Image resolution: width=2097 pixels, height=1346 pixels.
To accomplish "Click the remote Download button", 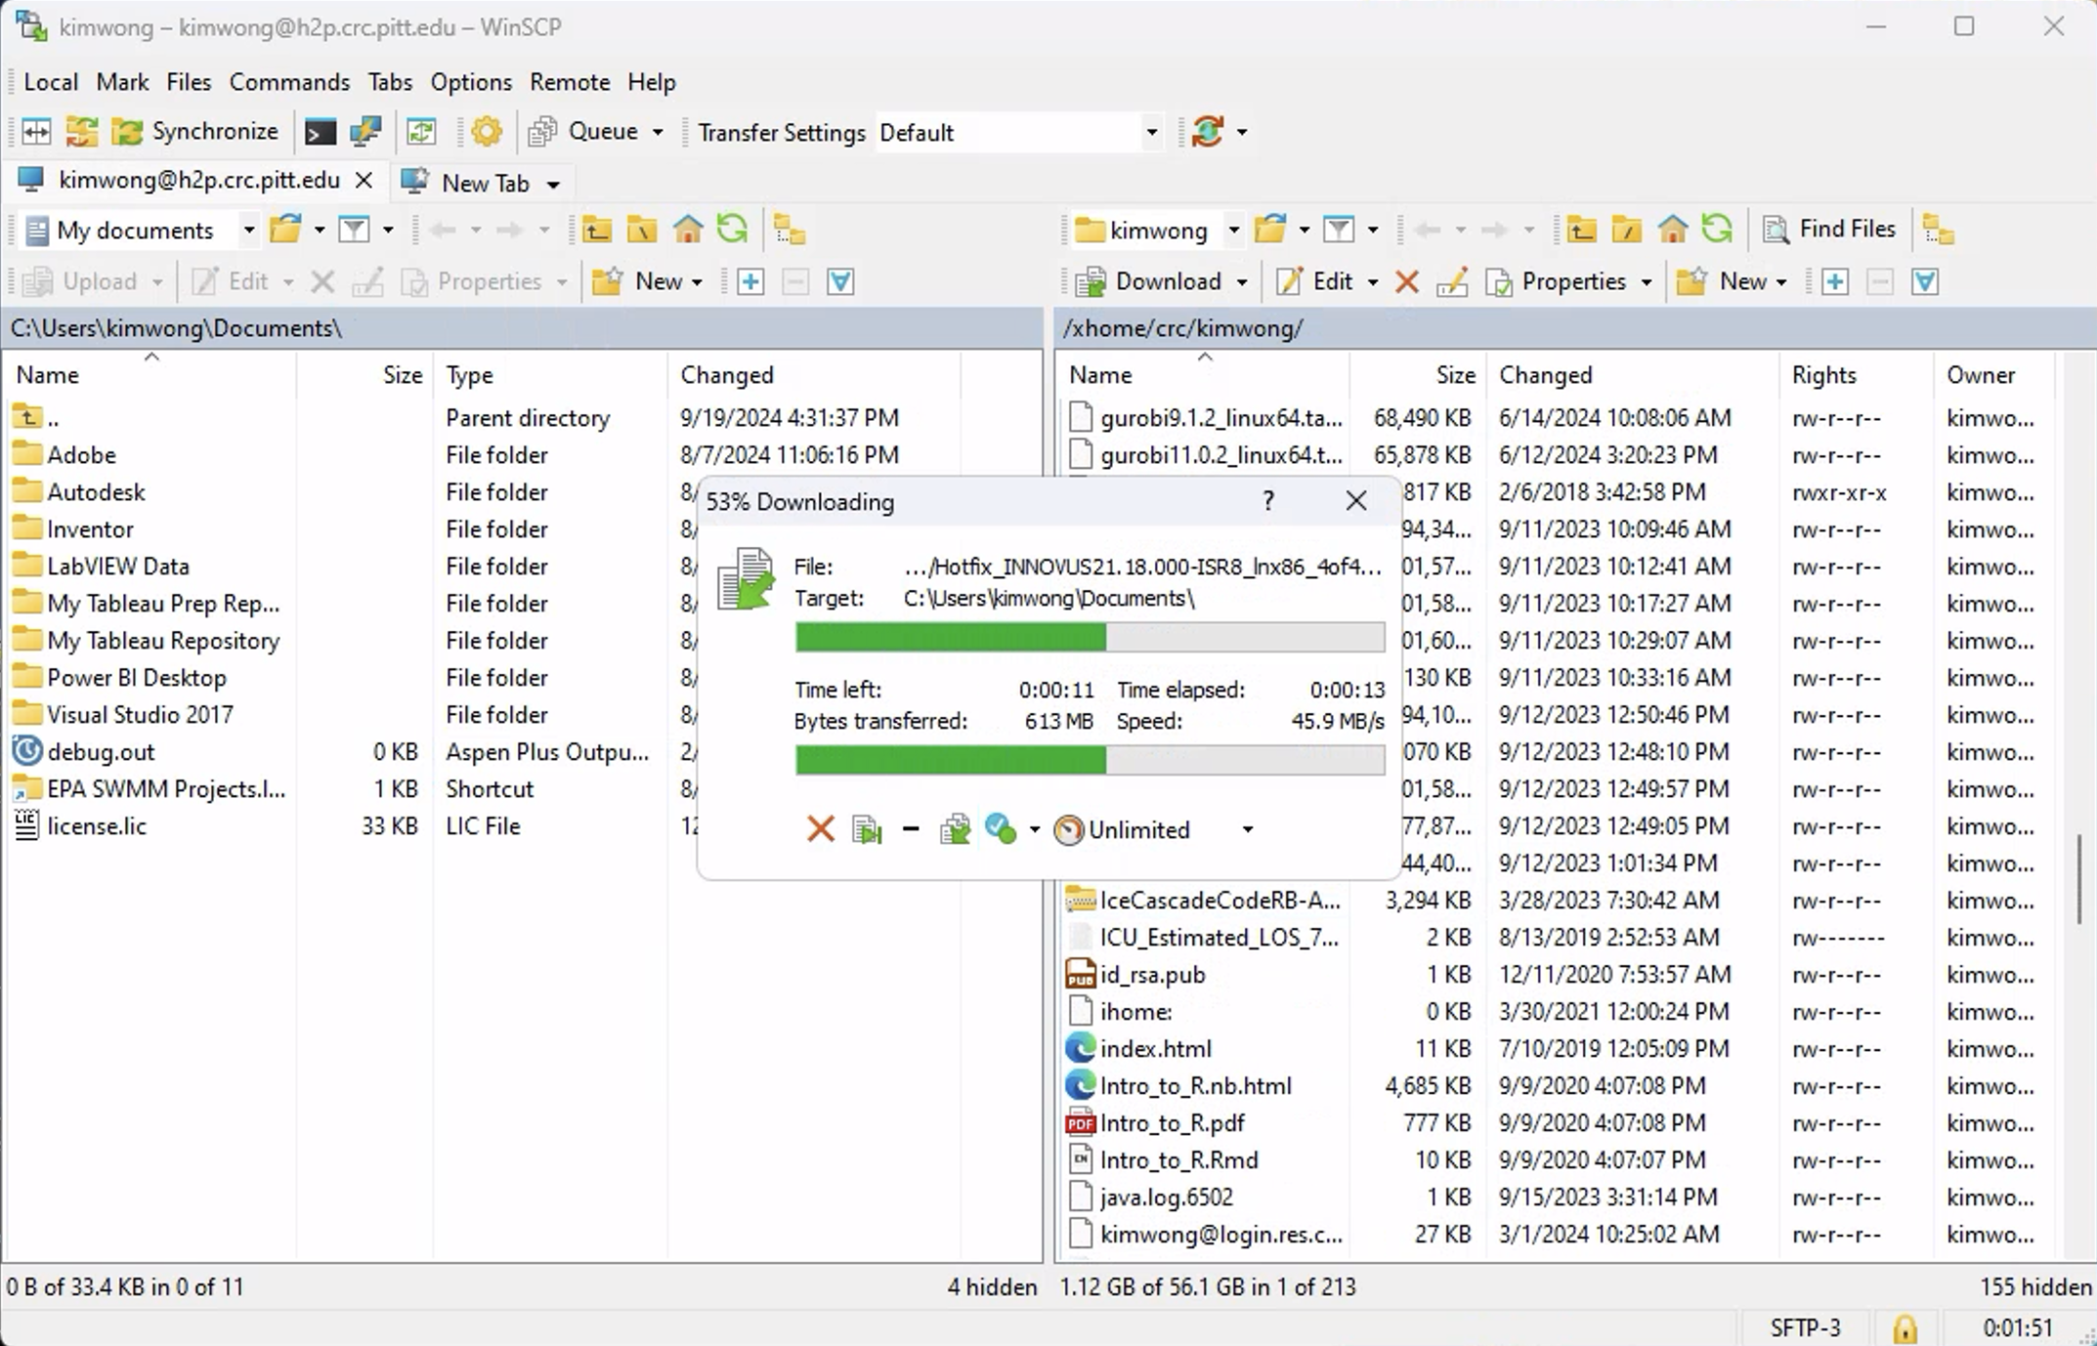I will 1150,281.
